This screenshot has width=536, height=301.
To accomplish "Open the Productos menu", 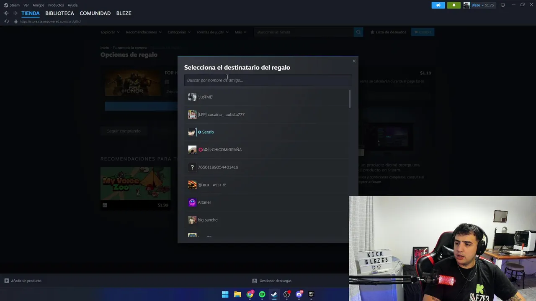I will pos(56,5).
